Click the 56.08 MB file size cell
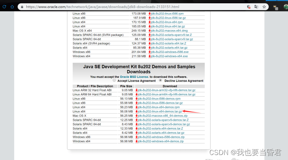 (x=126, y=112)
